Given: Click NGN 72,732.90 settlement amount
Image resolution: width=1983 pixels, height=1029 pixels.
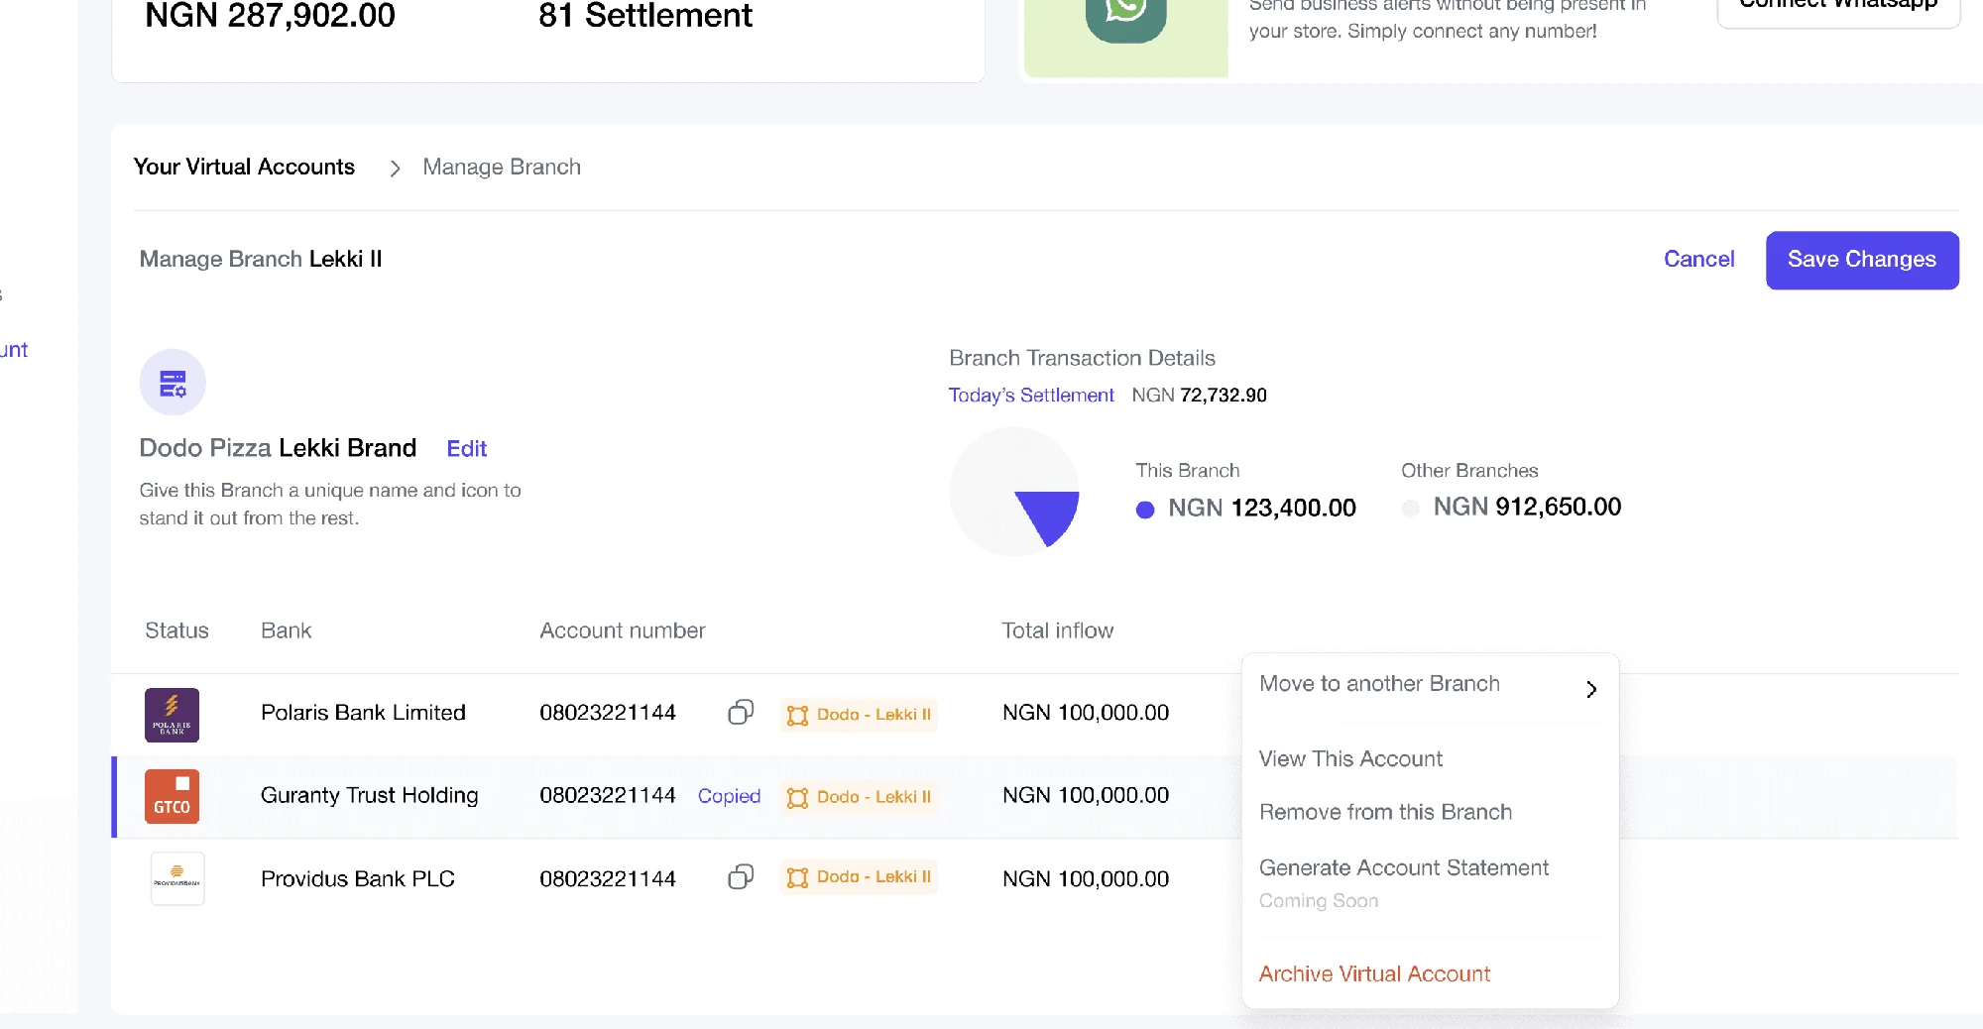Looking at the screenshot, I should point(1200,396).
